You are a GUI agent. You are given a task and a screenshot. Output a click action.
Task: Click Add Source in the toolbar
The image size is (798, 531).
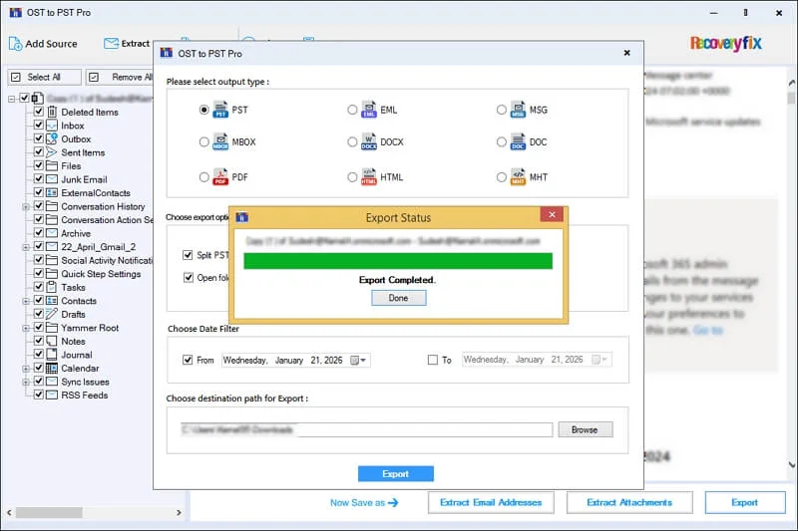click(42, 44)
